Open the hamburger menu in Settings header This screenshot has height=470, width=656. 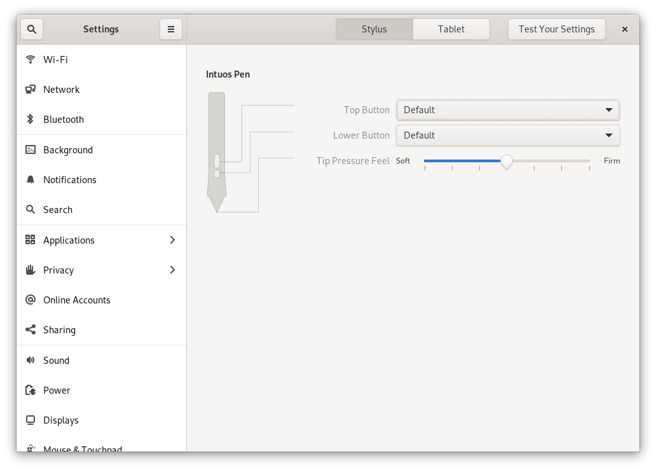click(x=171, y=29)
